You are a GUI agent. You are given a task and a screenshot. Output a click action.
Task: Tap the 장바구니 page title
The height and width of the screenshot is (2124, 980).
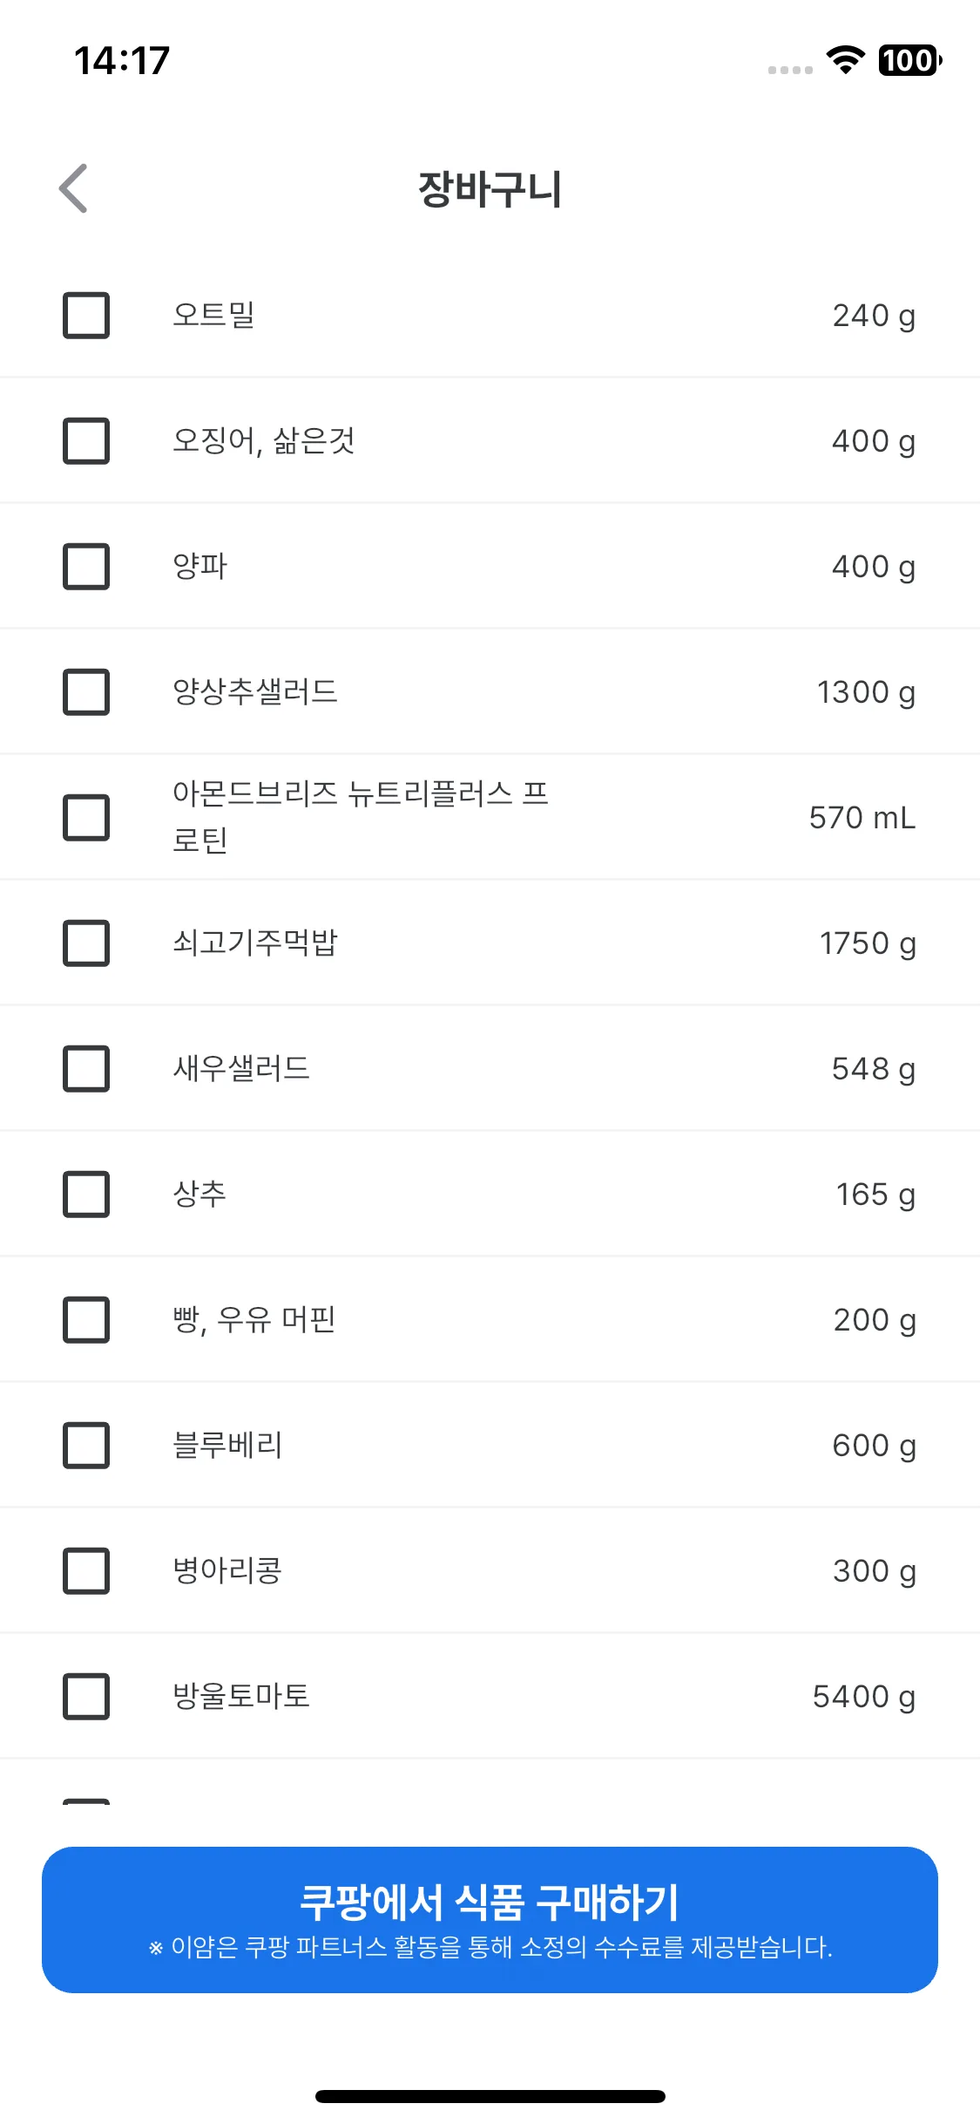click(x=490, y=188)
